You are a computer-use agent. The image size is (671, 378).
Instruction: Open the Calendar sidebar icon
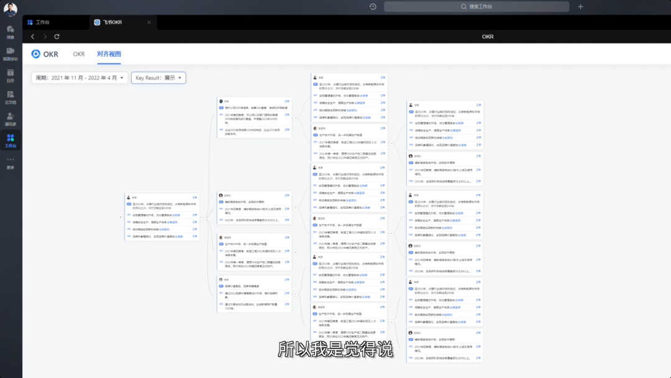[11, 75]
